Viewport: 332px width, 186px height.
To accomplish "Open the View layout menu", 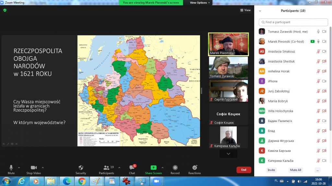I will click(245, 10).
